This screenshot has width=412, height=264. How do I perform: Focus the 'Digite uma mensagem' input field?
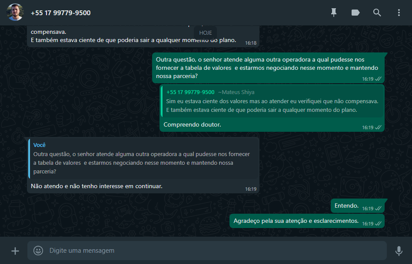coord(207,251)
